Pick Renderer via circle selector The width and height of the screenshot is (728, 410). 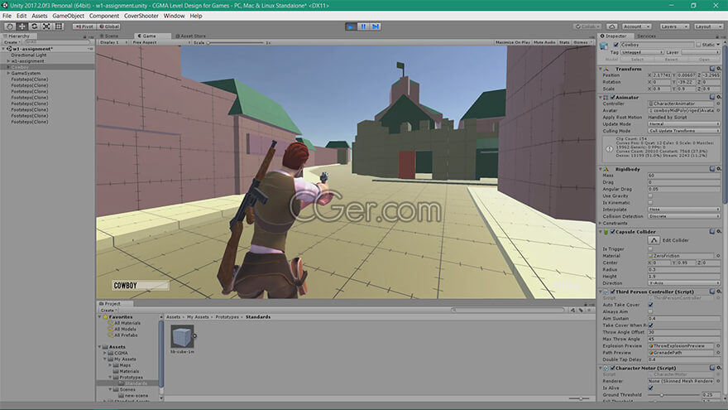tap(718, 381)
